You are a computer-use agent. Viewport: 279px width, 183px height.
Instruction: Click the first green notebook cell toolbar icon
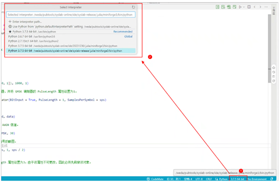click(x=217, y=7)
